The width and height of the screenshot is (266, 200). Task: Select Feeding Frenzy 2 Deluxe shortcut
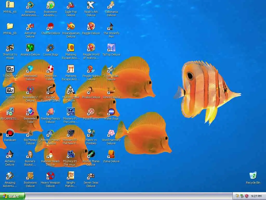(50, 133)
